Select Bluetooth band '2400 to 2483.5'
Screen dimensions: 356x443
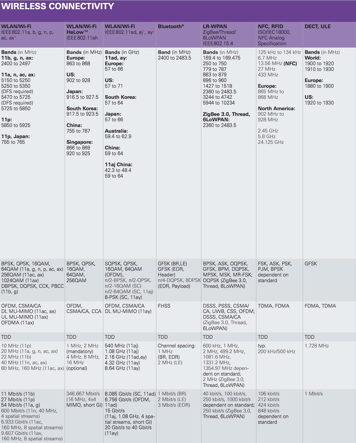point(174,58)
